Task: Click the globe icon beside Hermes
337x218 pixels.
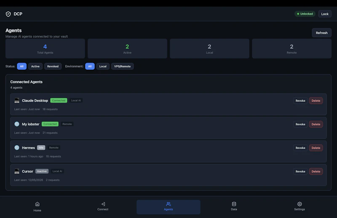Action: tap(17, 148)
